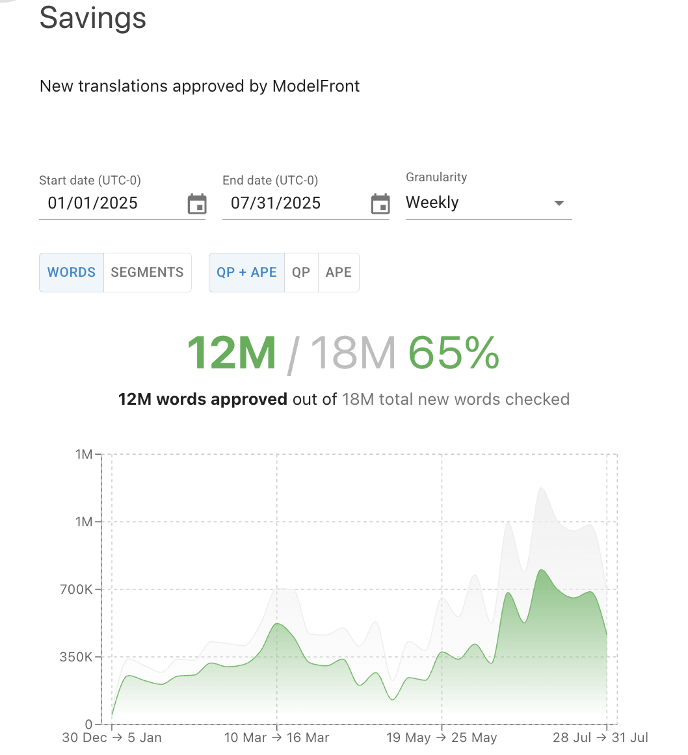Click the calendar icon next to 07/31/2025
Screen dimensions: 688x755
pos(380,203)
